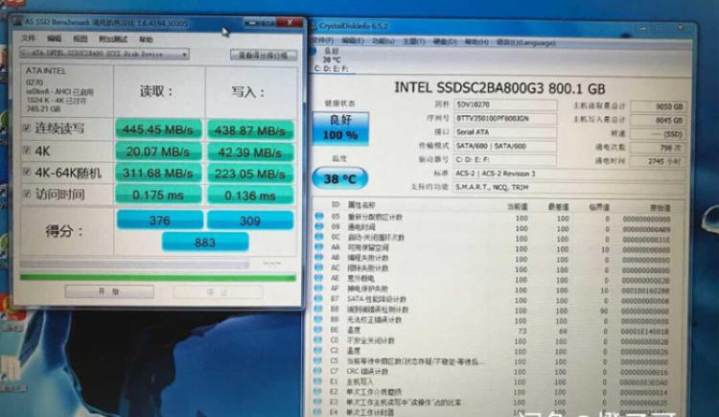Image resolution: width=719 pixels, height=417 pixels.
Task: Click the INTEL SSDSC2BA800G3 800.1 GB title
Action: tap(499, 88)
